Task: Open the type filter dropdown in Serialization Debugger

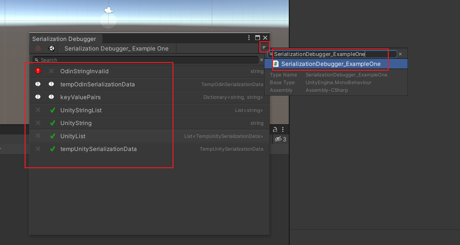Action: tap(264, 48)
